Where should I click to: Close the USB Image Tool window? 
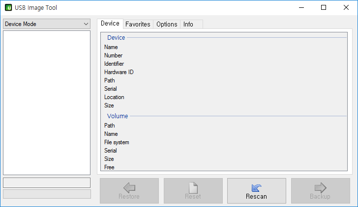click(x=346, y=8)
